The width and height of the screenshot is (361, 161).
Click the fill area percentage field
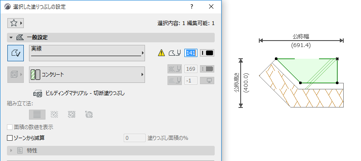(135, 138)
